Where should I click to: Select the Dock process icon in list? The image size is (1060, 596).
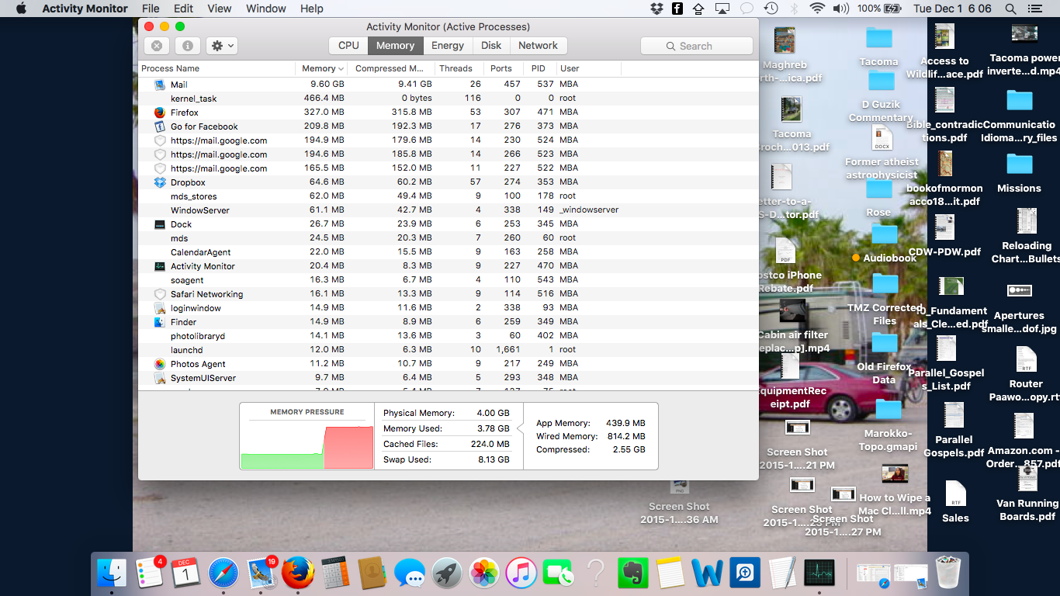[x=160, y=224]
